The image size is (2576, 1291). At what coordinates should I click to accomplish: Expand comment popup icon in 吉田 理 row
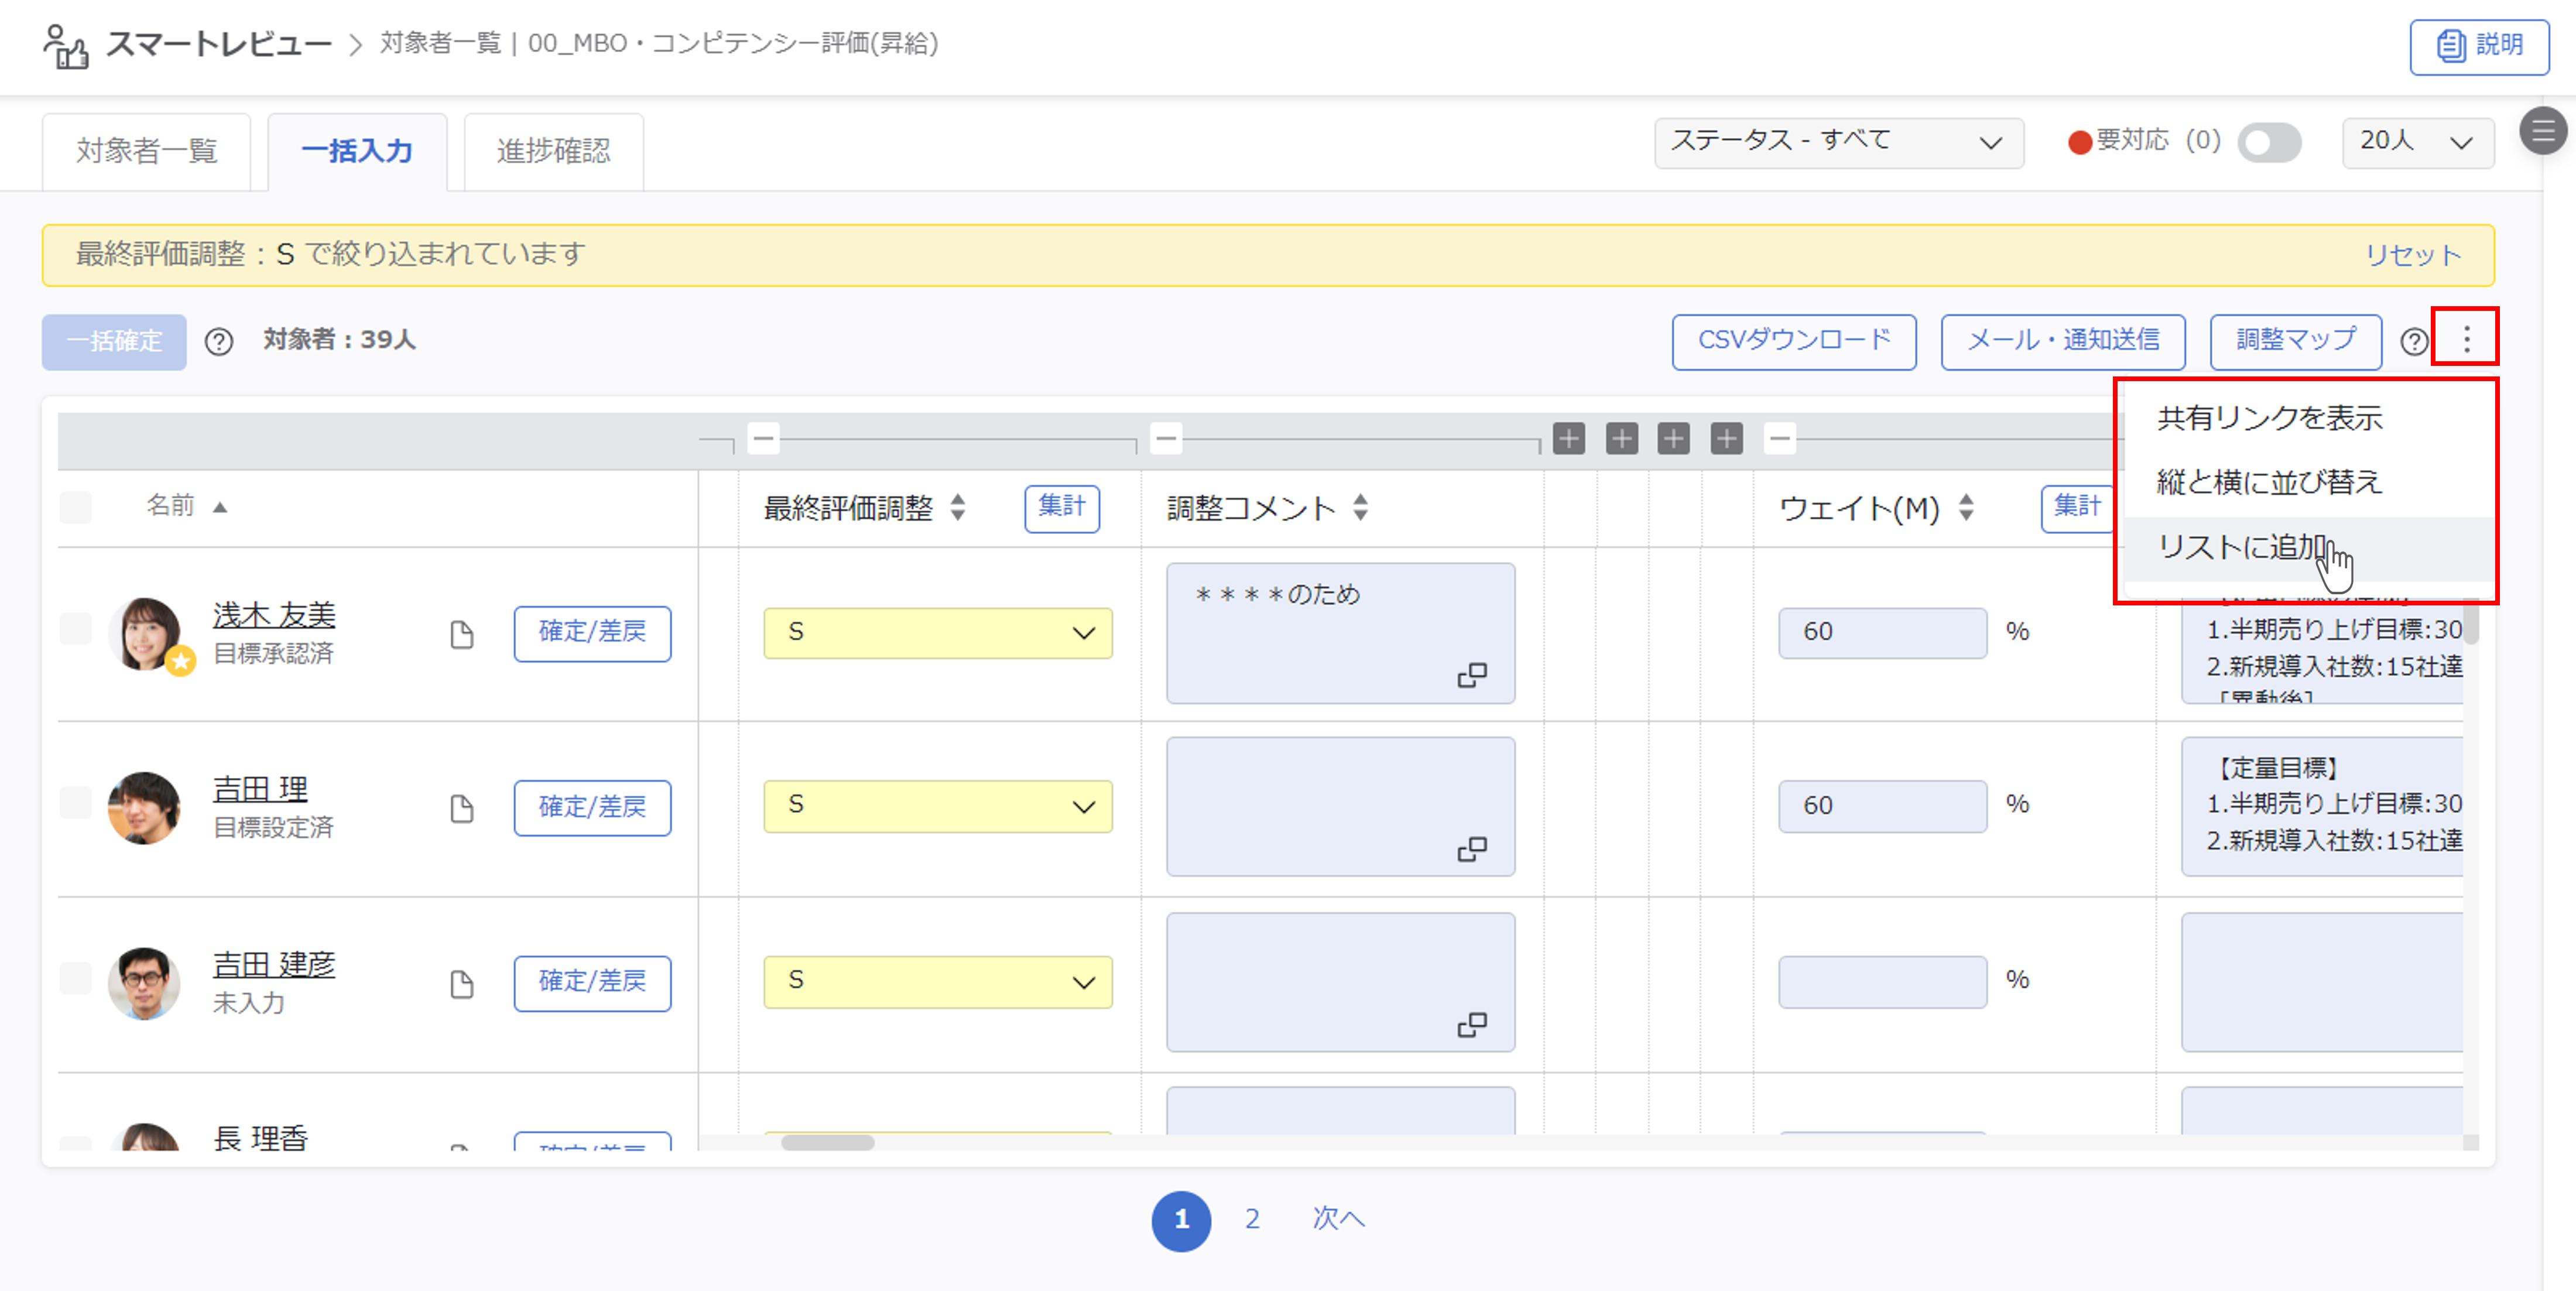1471,849
